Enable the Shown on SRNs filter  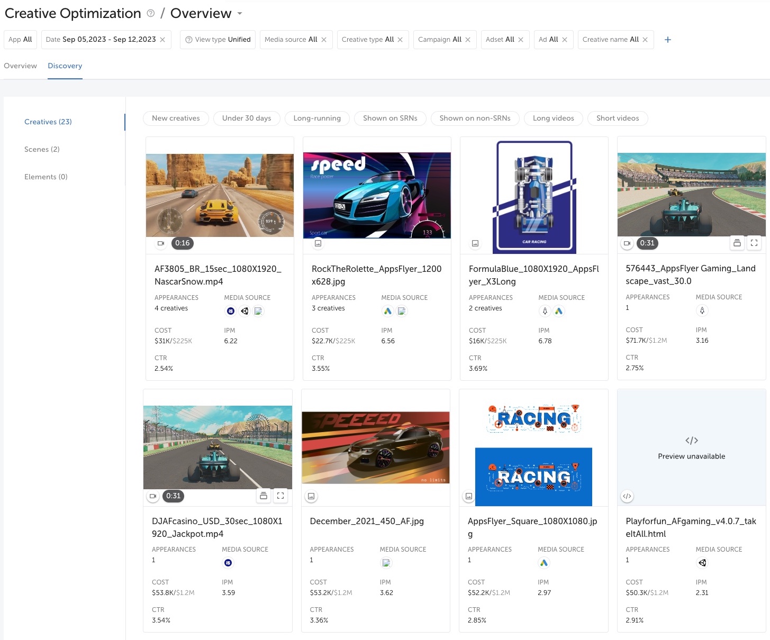tap(390, 118)
